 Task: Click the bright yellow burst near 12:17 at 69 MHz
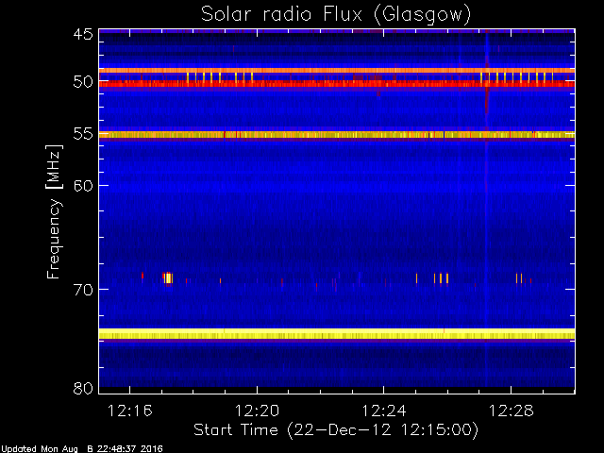(x=168, y=277)
